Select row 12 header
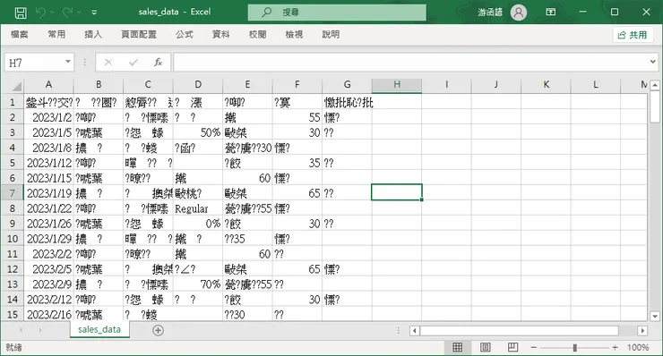Viewport: 663px width, 356px height. [13, 269]
